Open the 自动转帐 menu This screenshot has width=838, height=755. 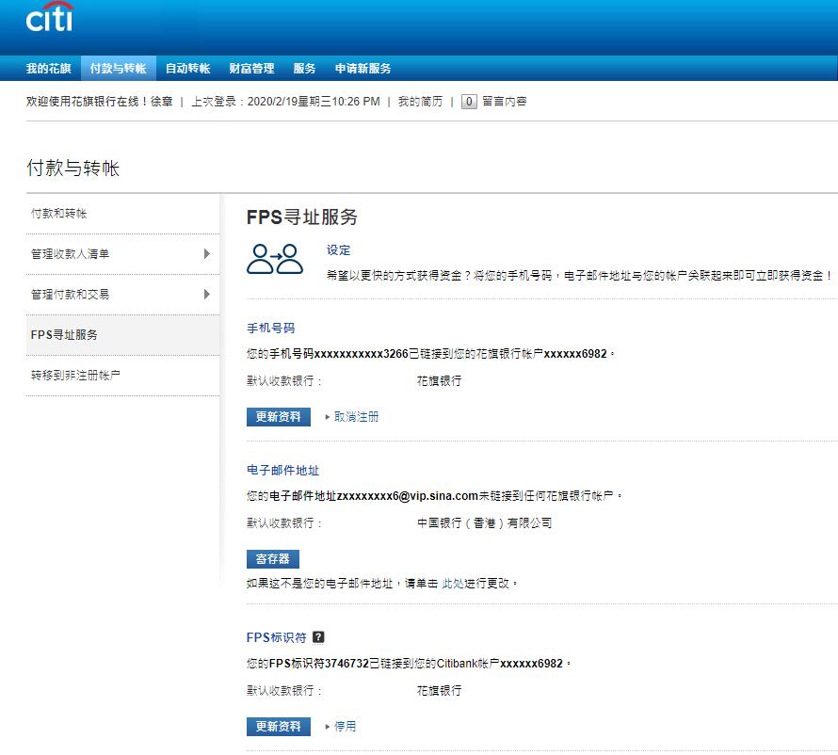tap(187, 69)
